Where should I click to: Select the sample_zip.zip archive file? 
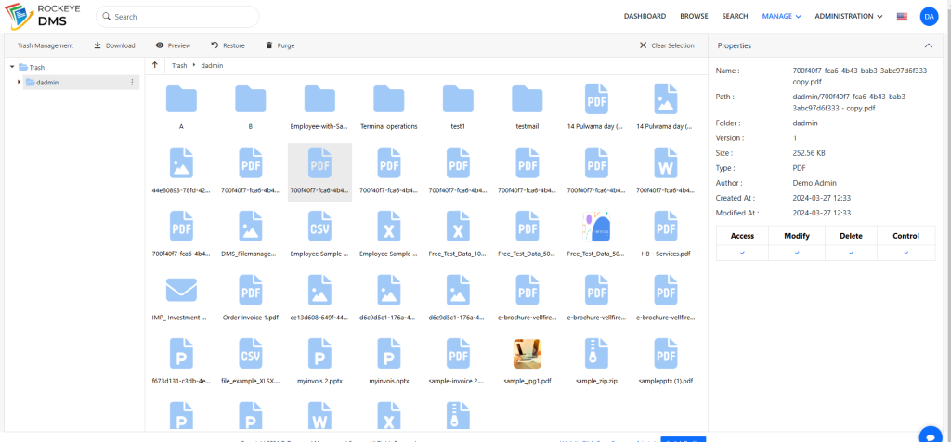point(596,361)
